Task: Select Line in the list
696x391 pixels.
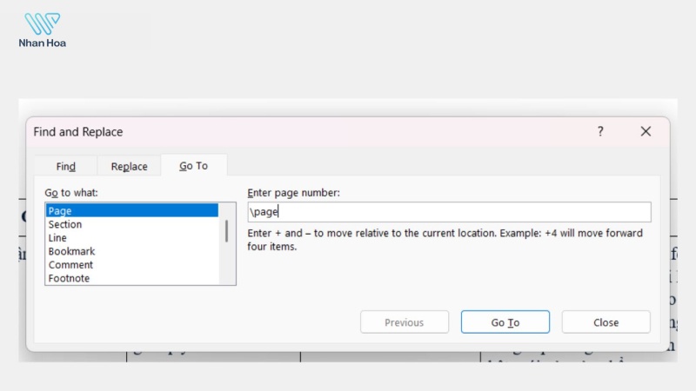Action: pos(132,237)
